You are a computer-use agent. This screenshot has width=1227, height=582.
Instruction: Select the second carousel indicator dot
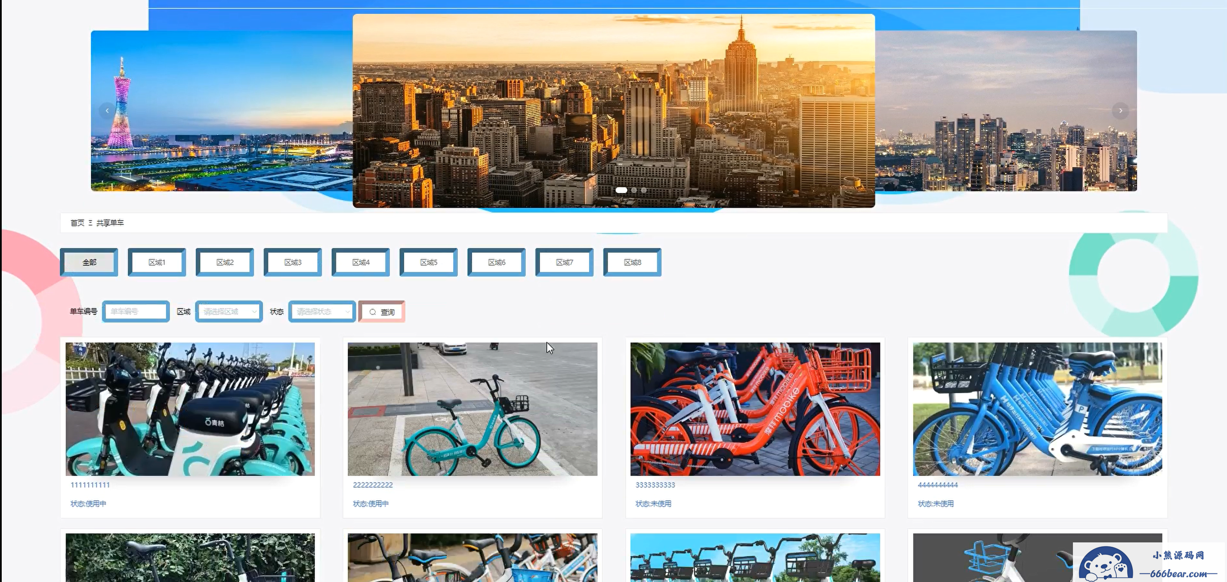tap(634, 190)
